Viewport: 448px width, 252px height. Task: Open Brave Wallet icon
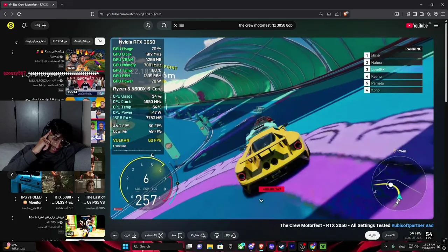point(422,14)
